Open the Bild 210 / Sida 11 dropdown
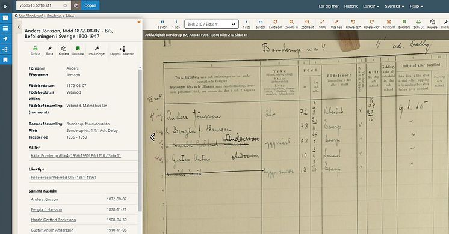 pyautogui.click(x=212, y=24)
